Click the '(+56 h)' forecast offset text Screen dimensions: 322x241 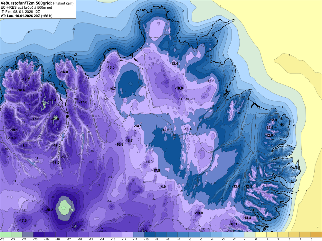(x=47, y=16)
